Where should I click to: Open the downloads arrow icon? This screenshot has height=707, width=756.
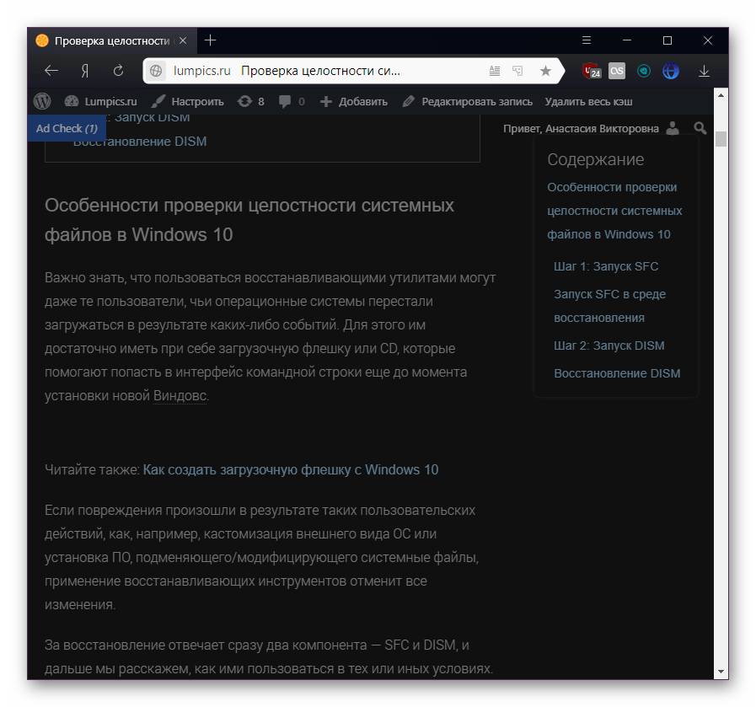(x=704, y=71)
